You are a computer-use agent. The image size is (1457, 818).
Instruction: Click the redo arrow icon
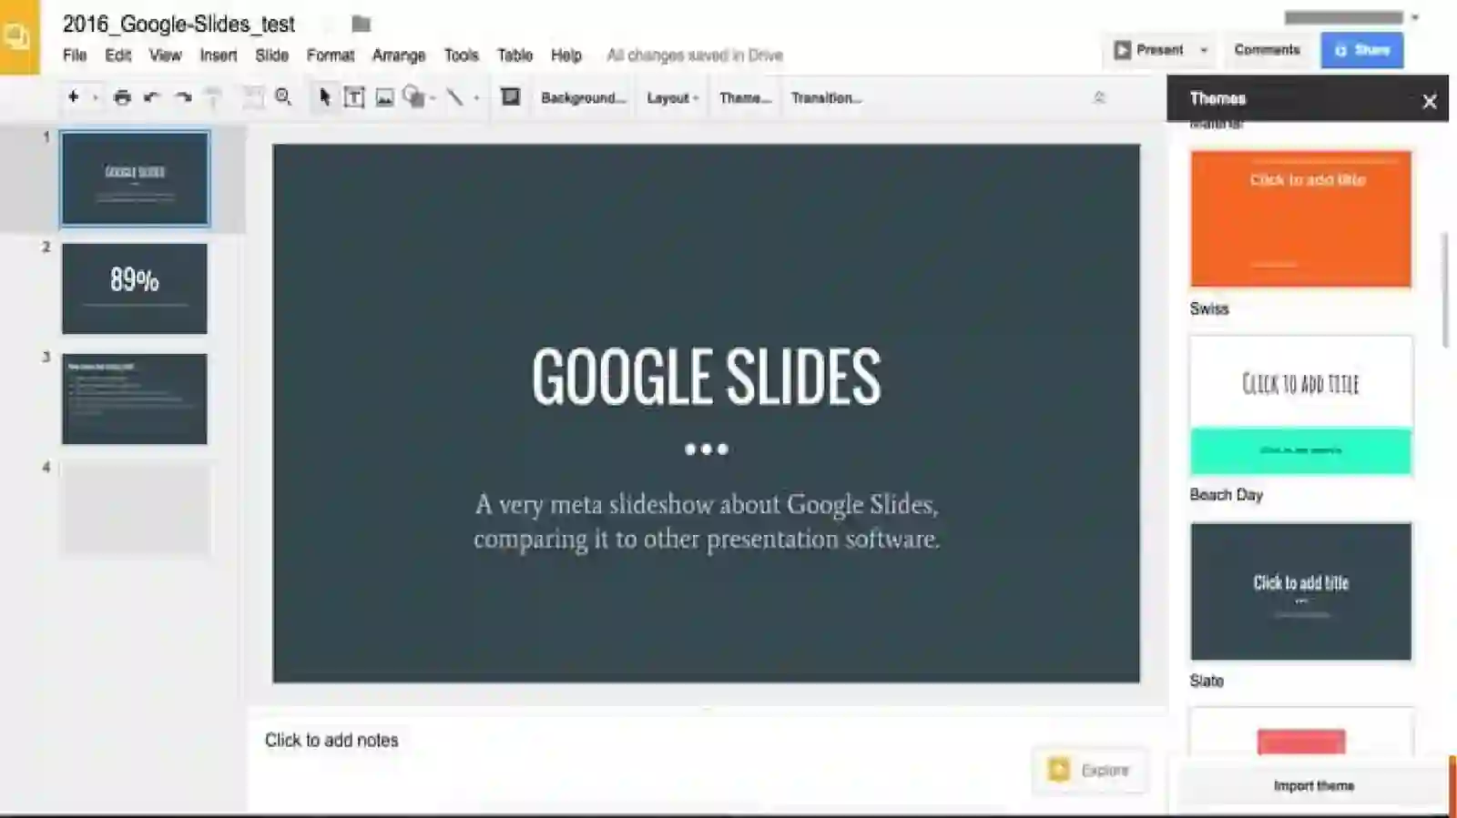click(183, 97)
